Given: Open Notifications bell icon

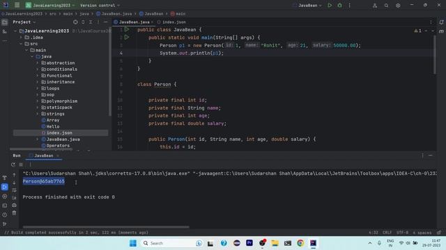Looking at the screenshot, I should point(441,22).
